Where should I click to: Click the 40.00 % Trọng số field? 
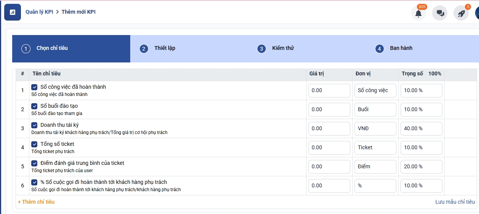click(x=421, y=129)
